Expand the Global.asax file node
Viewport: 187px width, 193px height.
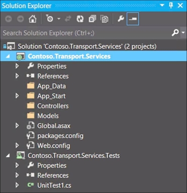tap(17, 126)
